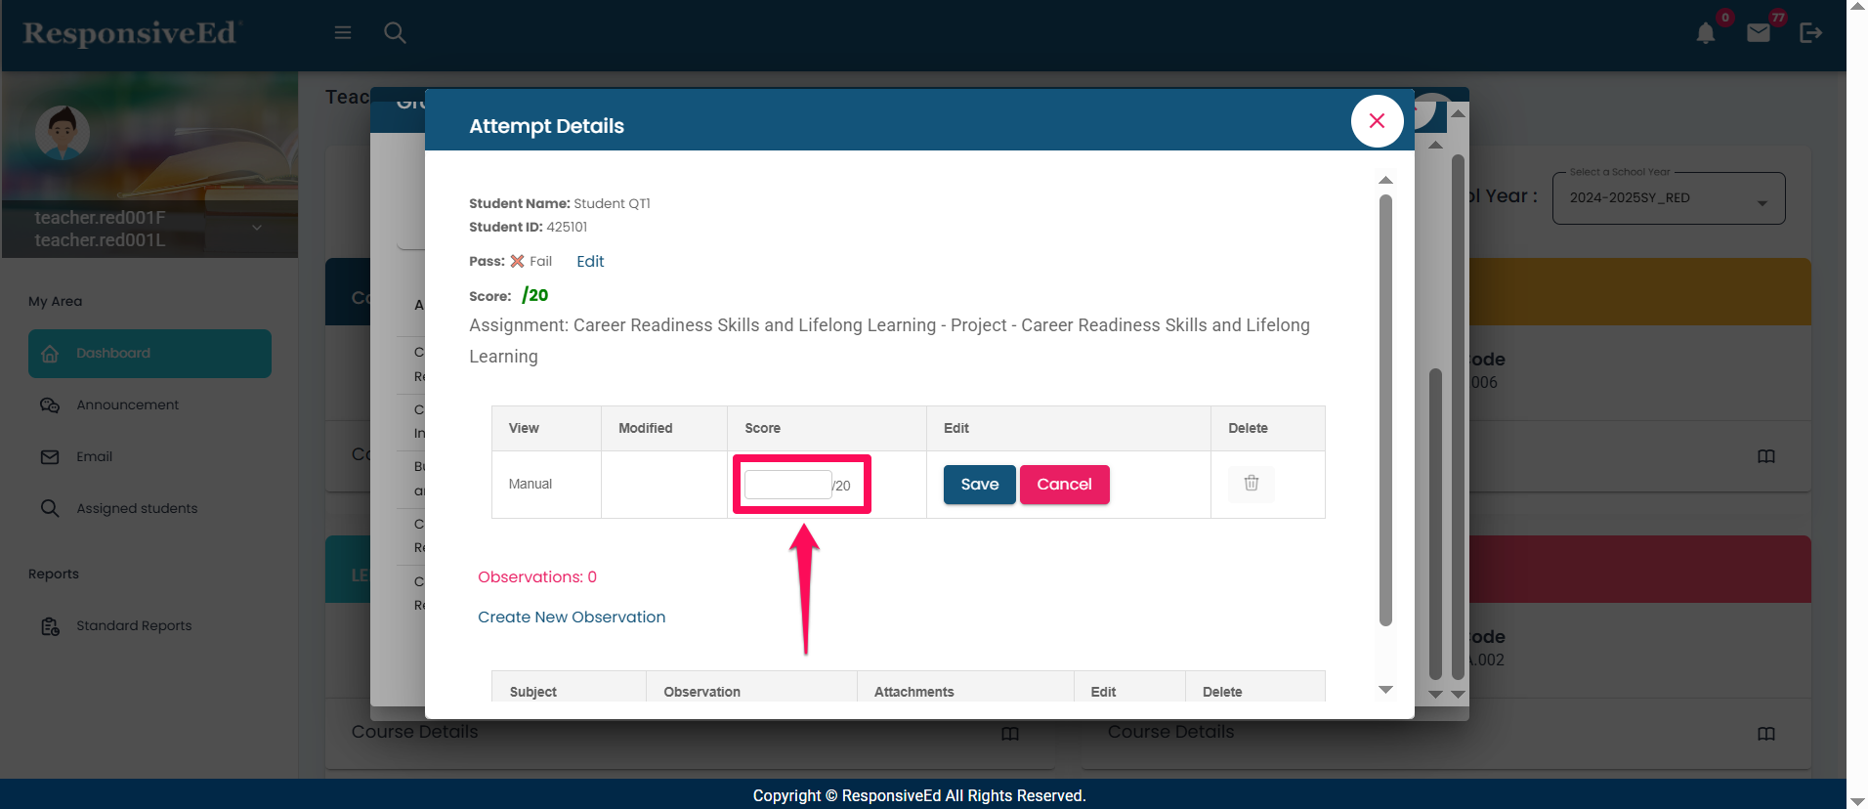This screenshot has height=809, width=1868.
Task: Click the score input field
Action: coord(787,485)
